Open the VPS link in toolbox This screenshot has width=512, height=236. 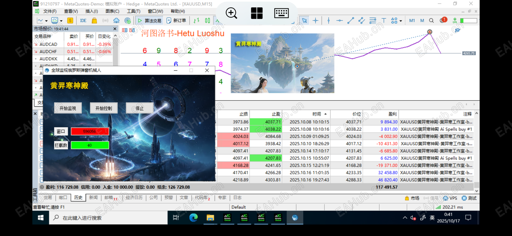[x=450, y=198]
